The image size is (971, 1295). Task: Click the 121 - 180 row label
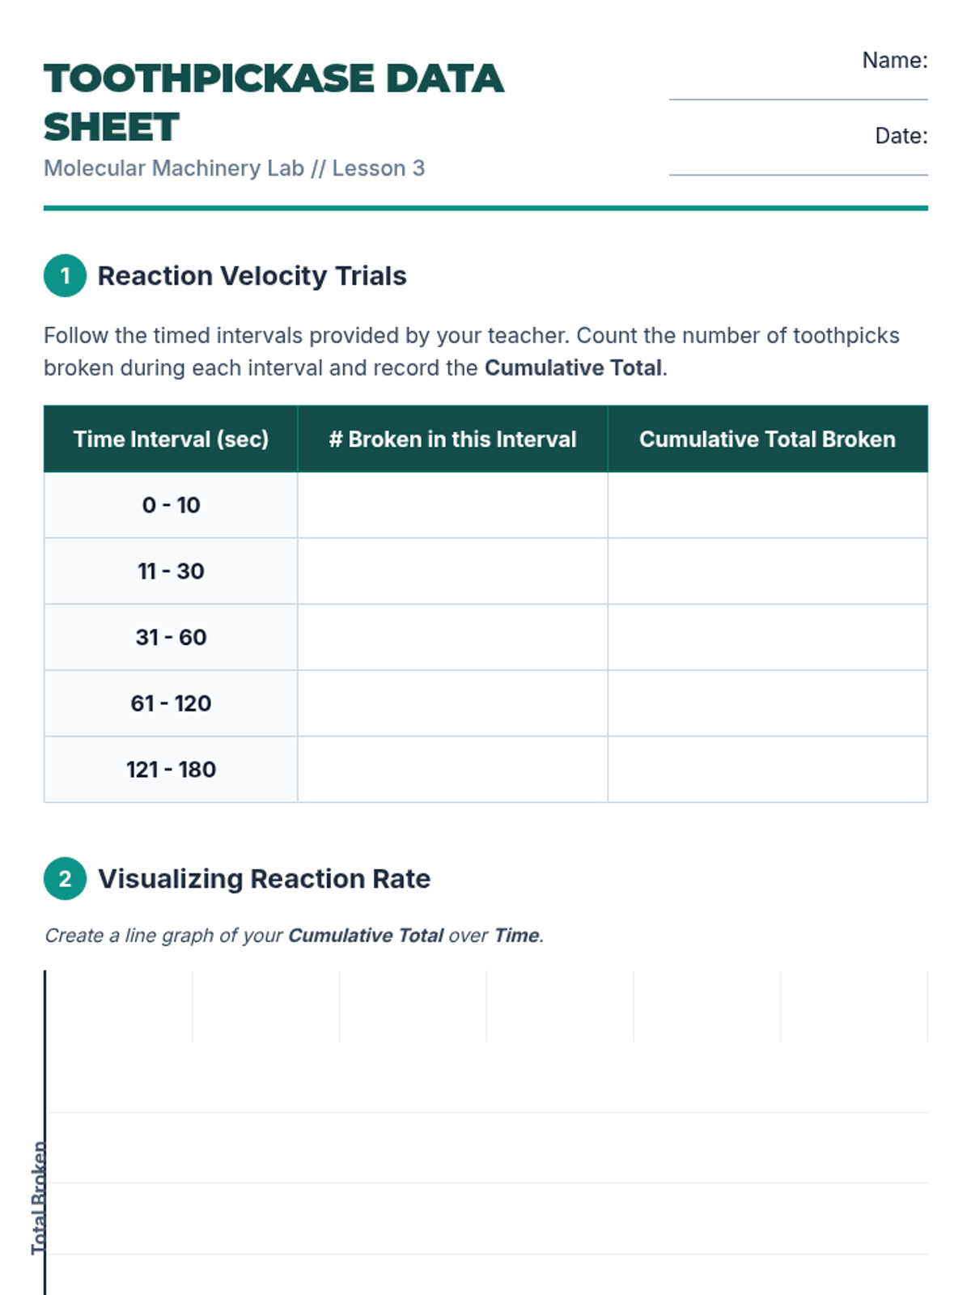(x=171, y=770)
